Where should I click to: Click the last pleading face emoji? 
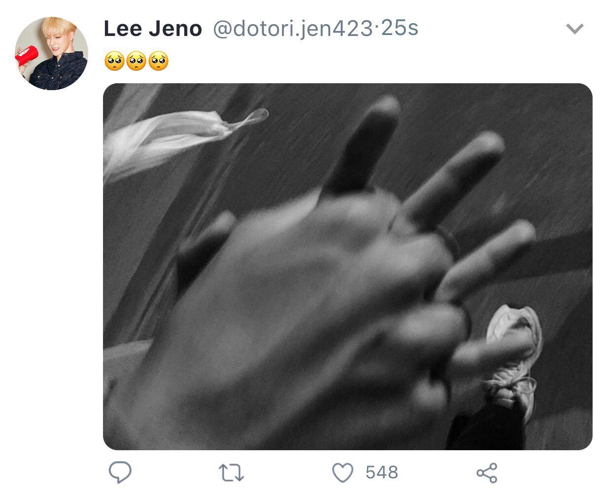pyautogui.click(x=158, y=62)
